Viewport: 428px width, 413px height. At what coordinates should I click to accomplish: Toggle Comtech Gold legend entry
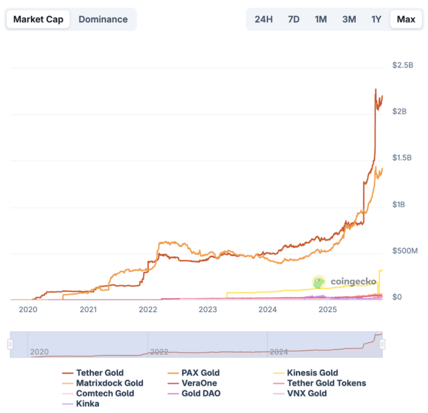[x=105, y=394]
